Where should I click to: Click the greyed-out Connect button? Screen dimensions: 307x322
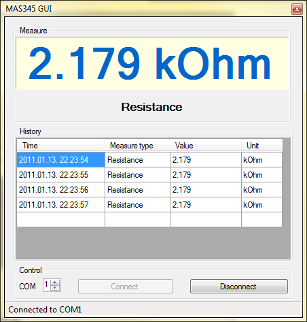coord(126,287)
